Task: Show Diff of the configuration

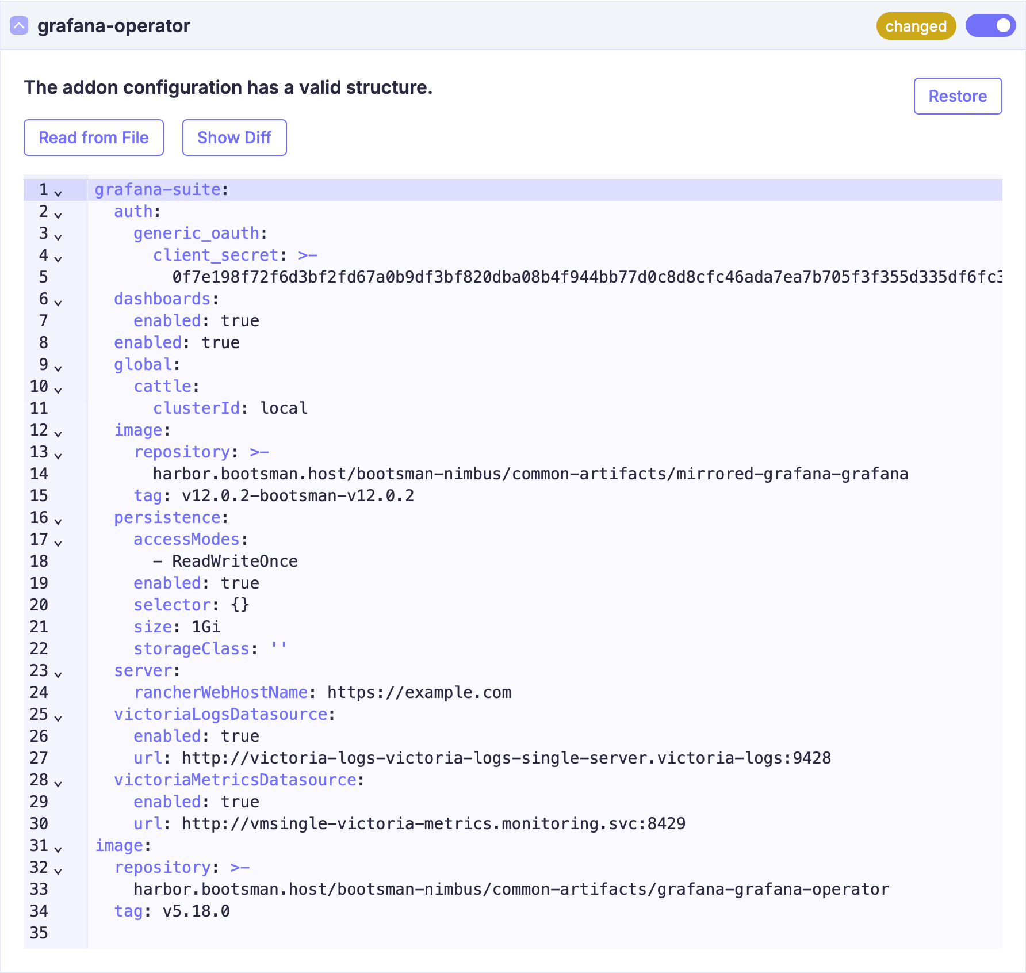Action: pyautogui.click(x=234, y=138)
